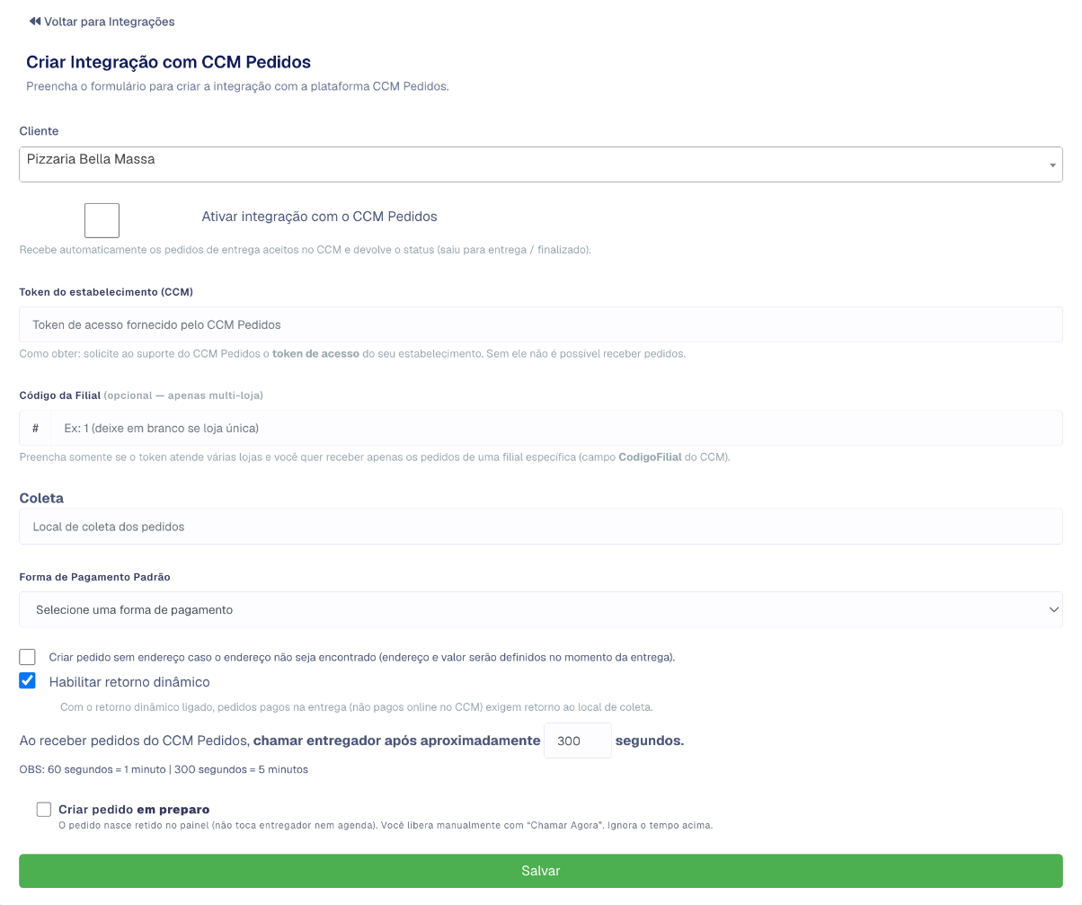Click the Habilitar retorno dinâmico label
This screenshot has height=905, width=1082.
coord(129,682)
